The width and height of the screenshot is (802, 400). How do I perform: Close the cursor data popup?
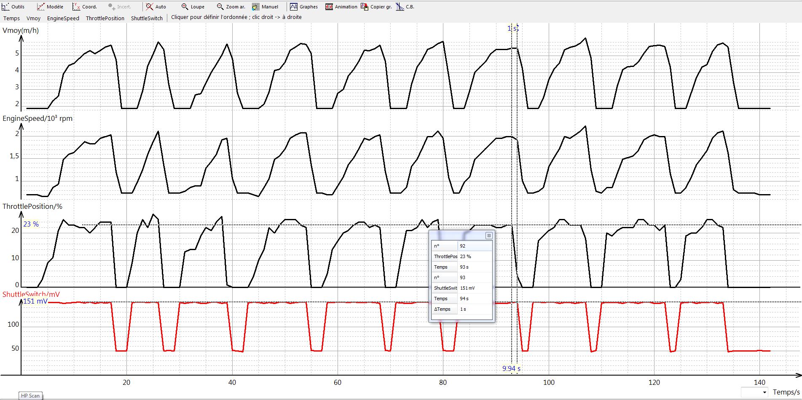[489, 235]
